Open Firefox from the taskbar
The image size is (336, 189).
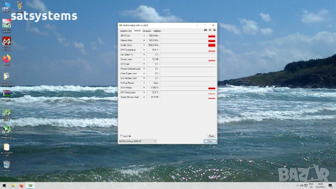[x=22, y=185]
